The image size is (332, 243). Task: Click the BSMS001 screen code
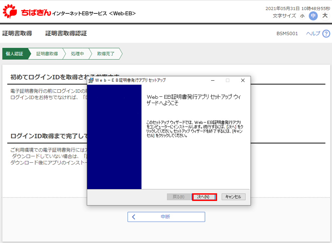(287, 34)
